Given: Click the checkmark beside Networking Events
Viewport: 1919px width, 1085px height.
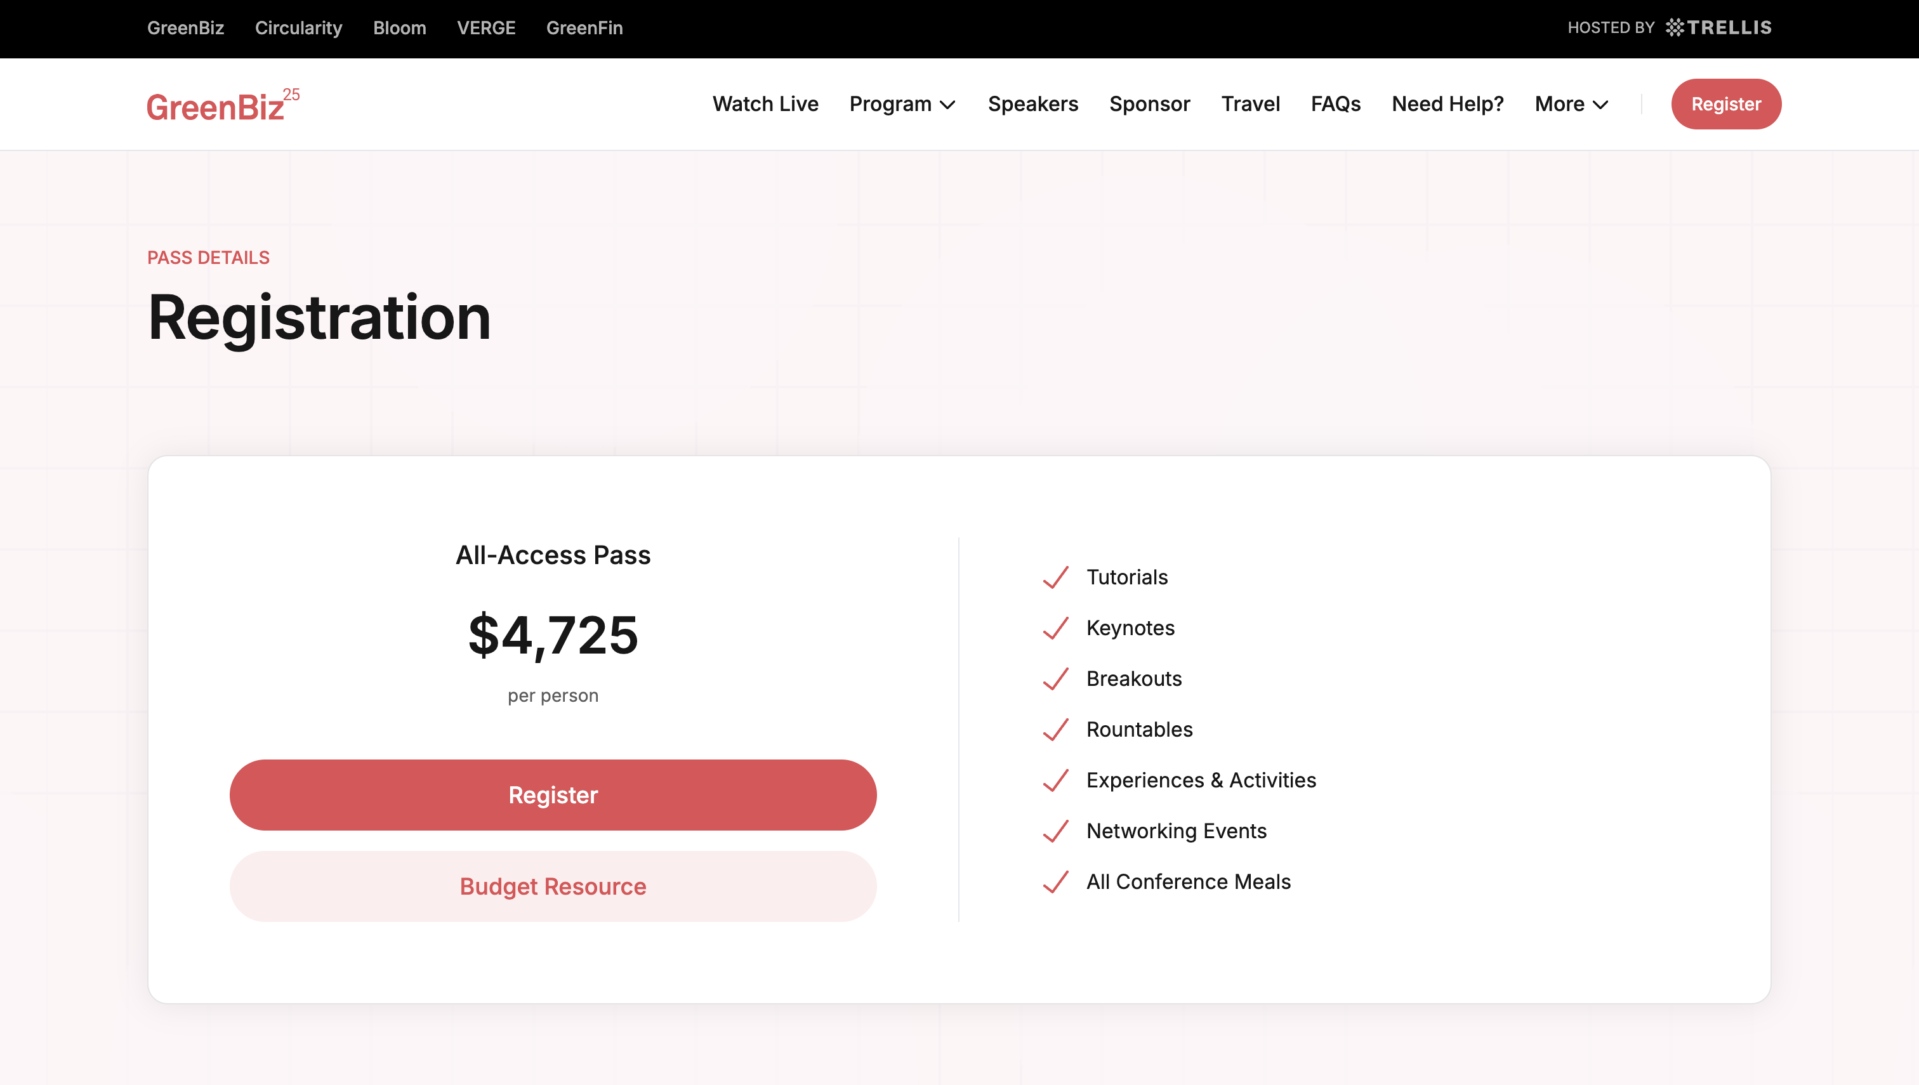Looking at the screenshot, I should coord(1055,831).
